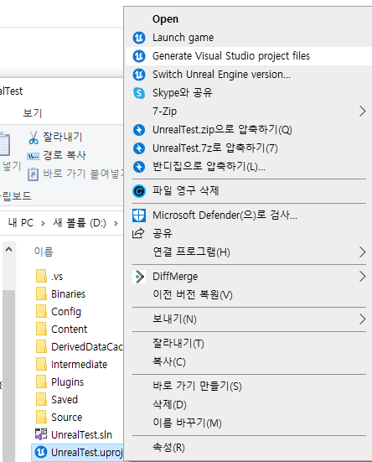The height and width of the screenshot is (462, 372).
Task: Click the Intermediate folder icon
Action: pos(41,365)
